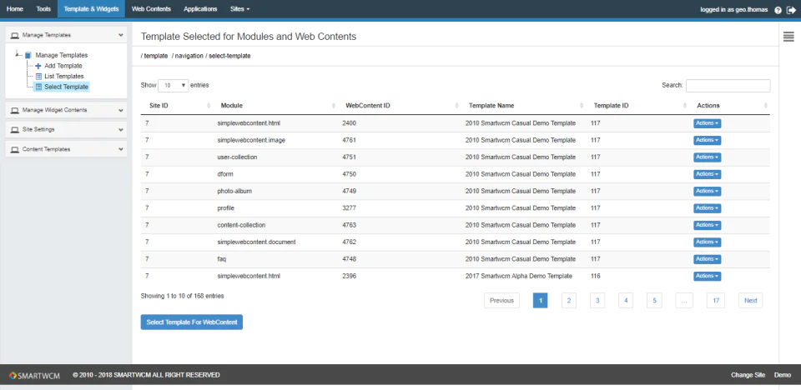Select the List Templates tree item

(64, 77)
